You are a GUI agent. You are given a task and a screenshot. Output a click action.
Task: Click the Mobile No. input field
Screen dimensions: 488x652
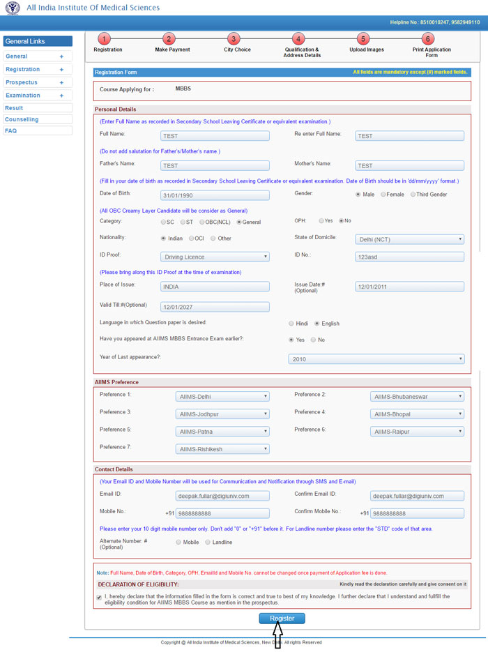pyautogui.click(x=222, y=513)
